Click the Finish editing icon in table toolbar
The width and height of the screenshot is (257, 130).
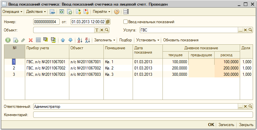(38, 40)
